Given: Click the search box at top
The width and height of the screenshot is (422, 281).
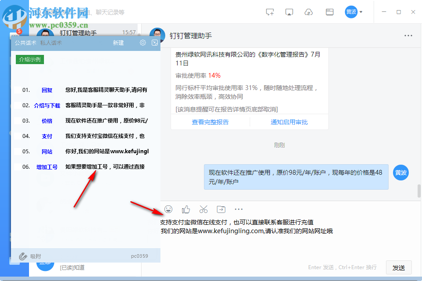Looking at the screenshot, I should coord(81,12).
